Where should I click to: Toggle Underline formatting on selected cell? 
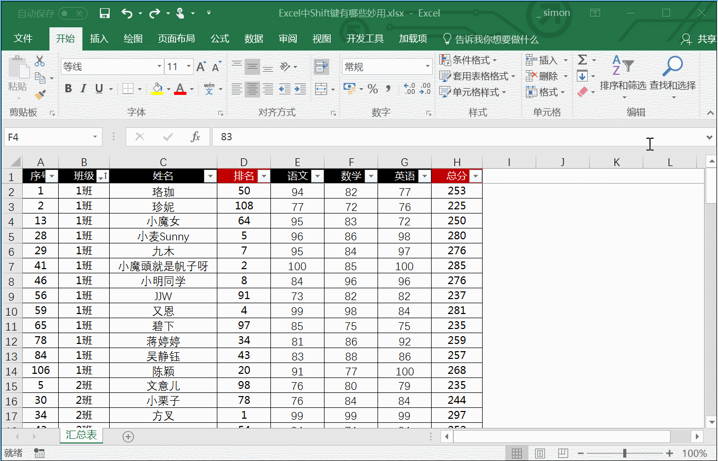[x=98, y=88]
